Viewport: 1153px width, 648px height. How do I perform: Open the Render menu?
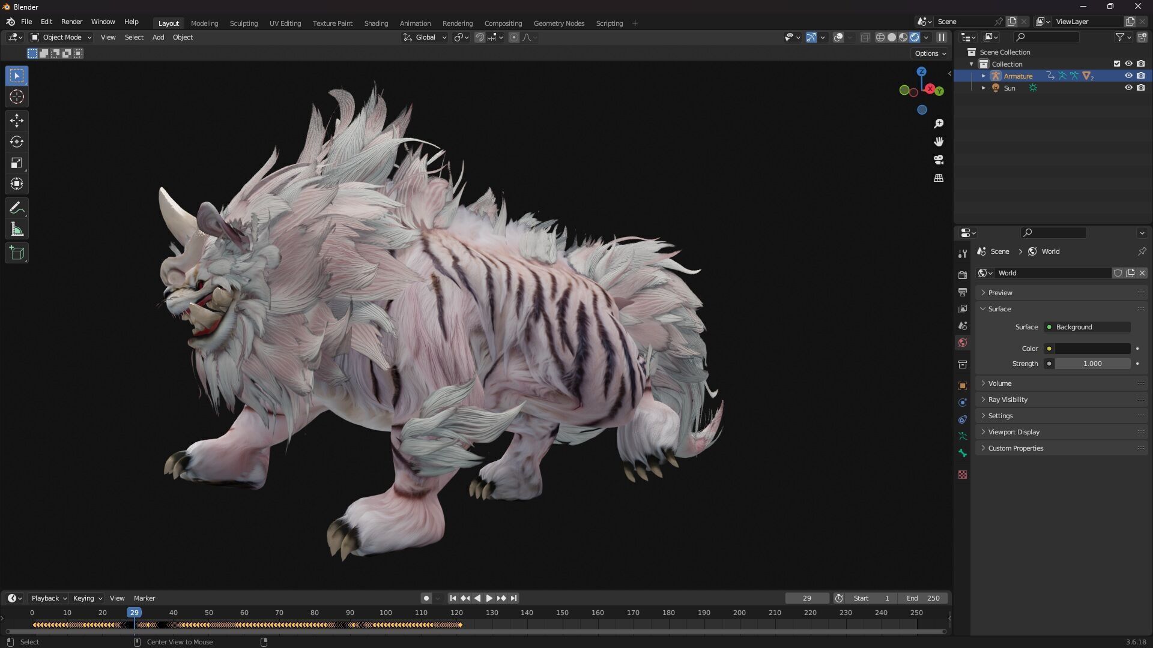click(x=71, y=22)
